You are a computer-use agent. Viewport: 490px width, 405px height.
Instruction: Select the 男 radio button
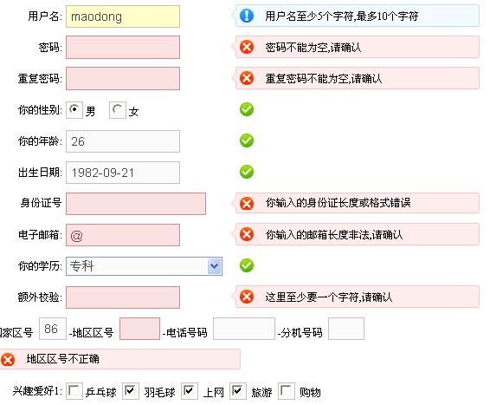coord(74,110)
